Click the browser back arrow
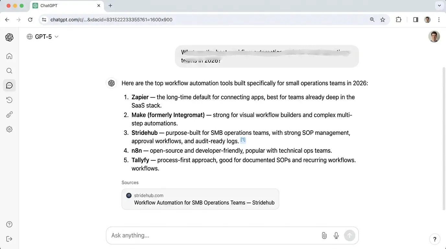 tap(7, 20)
